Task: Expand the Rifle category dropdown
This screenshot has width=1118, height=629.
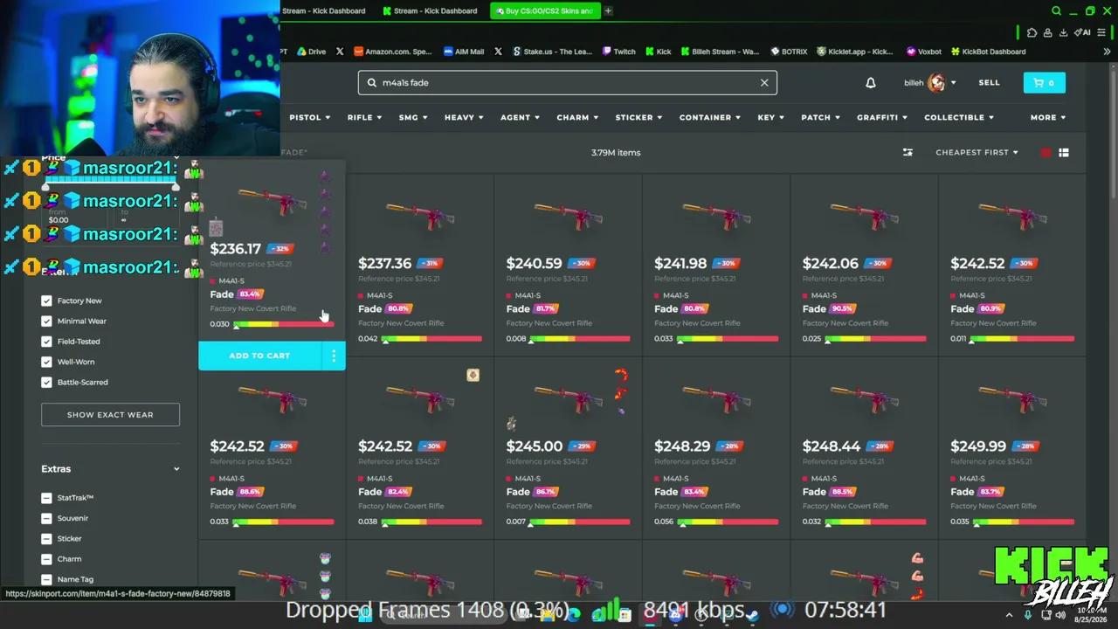Action: coord(364,117)
